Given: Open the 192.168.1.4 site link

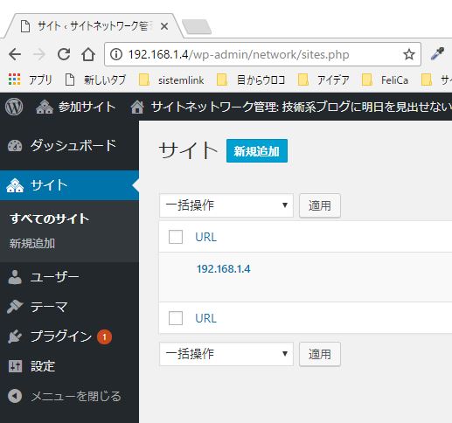Looking at the screenshot, I should [x=224, y=268].
